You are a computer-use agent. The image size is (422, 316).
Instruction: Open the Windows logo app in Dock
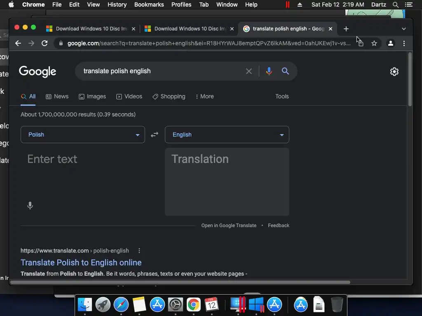tap(256, 305)
